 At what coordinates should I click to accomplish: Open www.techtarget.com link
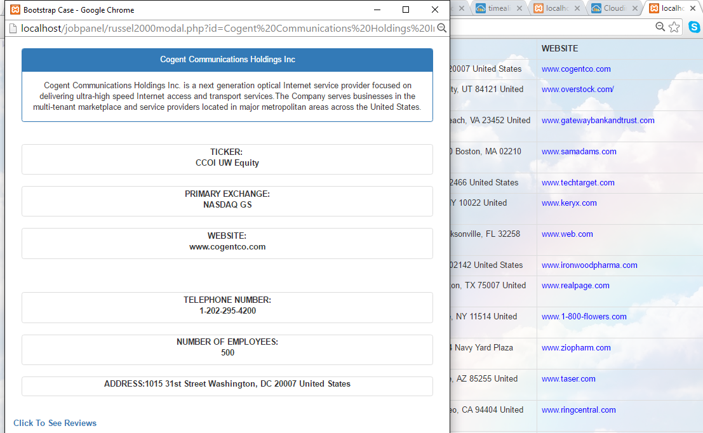tap(578, 182)
